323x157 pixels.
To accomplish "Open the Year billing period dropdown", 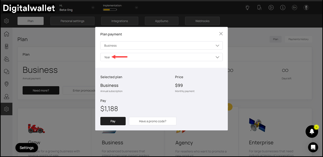I will 161,57.
